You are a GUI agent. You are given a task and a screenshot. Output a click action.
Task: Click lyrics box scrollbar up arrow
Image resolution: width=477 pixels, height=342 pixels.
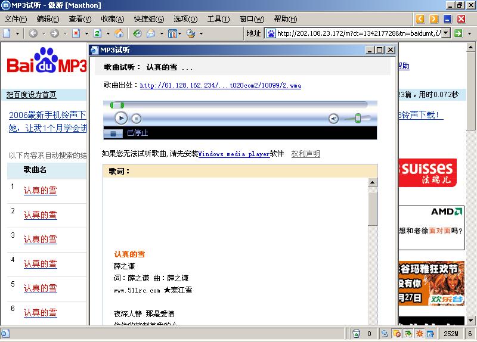click(372, 182)
